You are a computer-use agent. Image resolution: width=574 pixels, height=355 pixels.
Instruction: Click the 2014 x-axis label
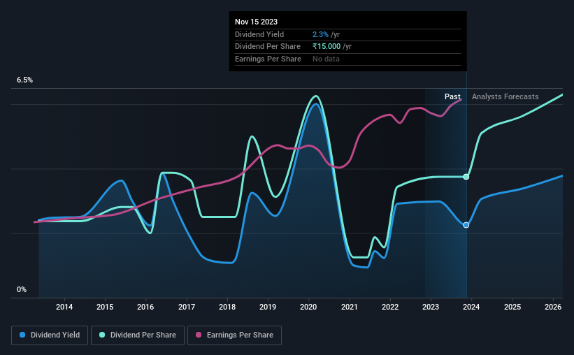64,307
